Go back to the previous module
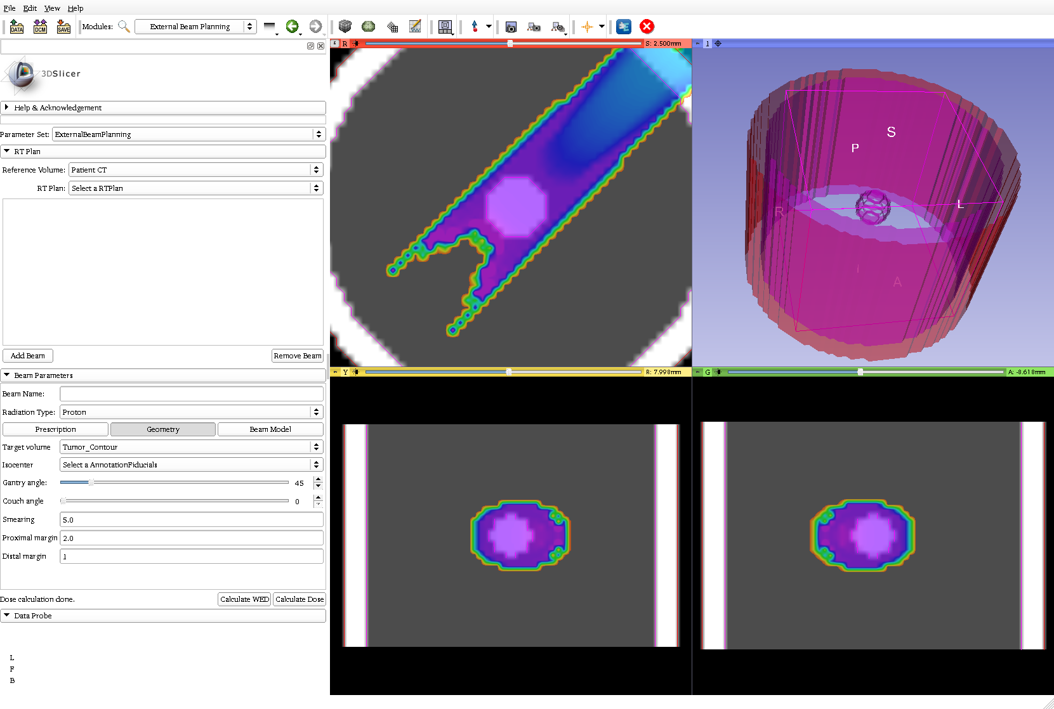 [292, 27]
